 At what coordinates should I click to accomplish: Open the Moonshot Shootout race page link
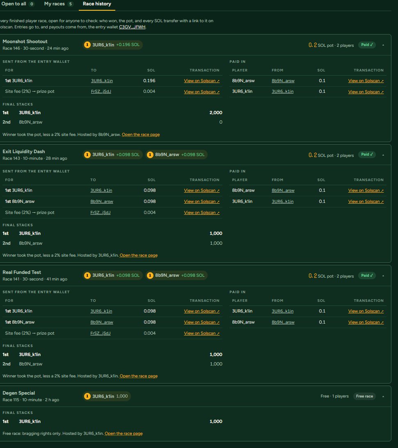coord(141,135)
